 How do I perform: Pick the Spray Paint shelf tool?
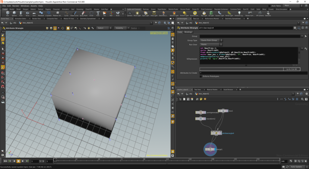point(83,14)
